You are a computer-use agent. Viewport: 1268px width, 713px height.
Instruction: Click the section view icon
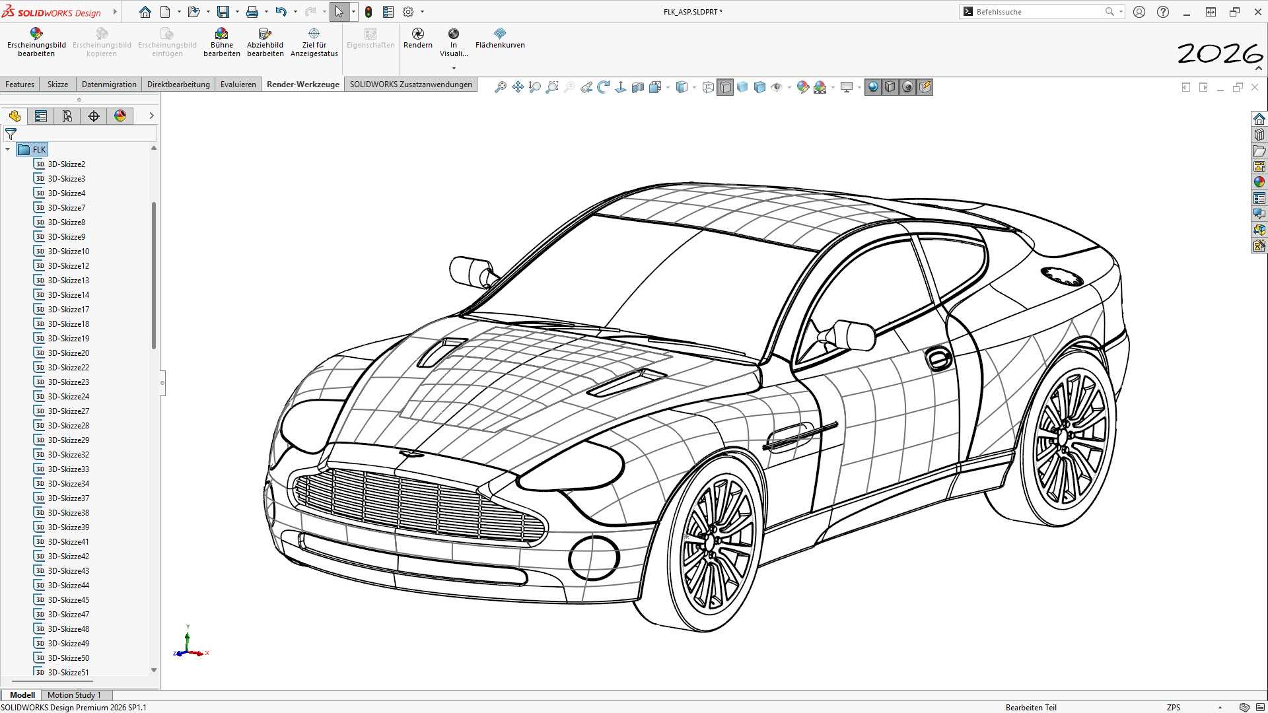638,87
